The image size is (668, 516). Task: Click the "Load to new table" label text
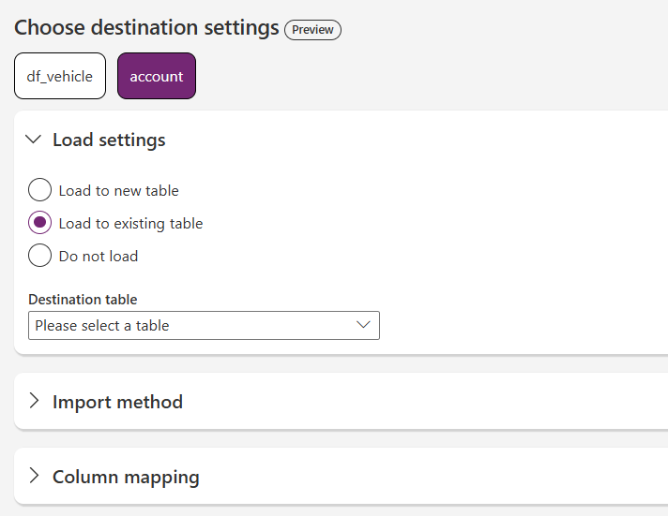[x=118, y=191]
